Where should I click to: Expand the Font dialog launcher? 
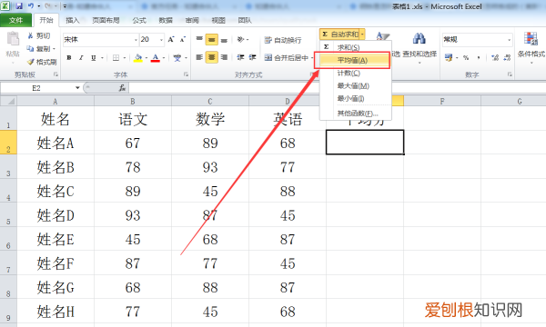pos(186,74)
